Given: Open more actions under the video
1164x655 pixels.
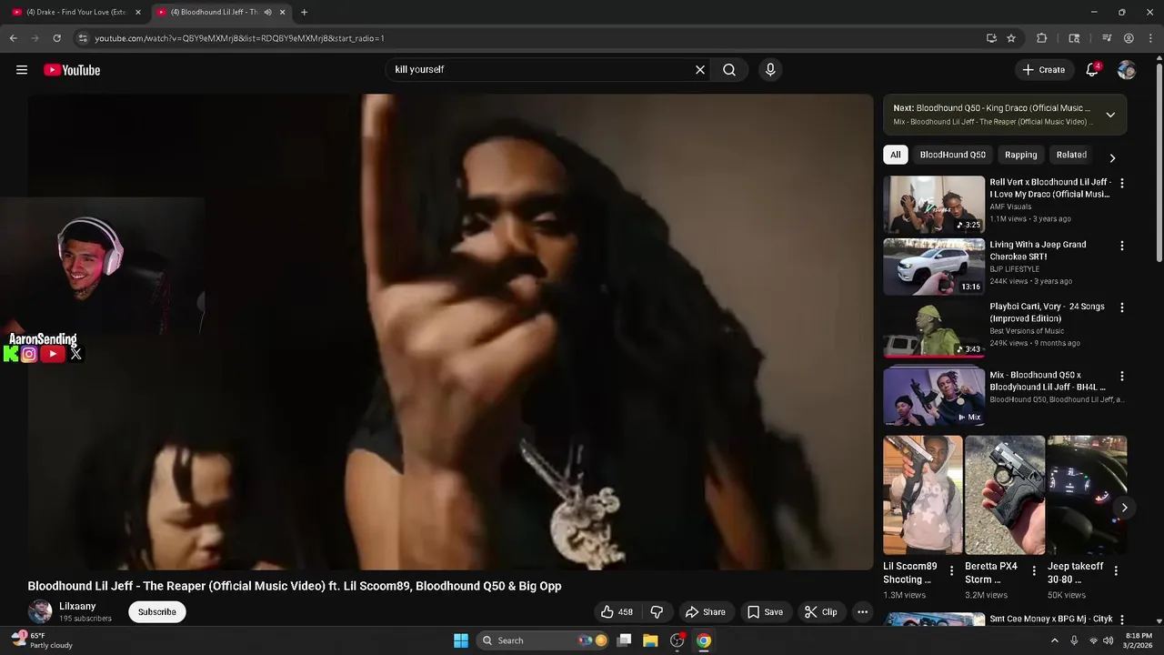Looking at the screenshot, I should 862,612.
